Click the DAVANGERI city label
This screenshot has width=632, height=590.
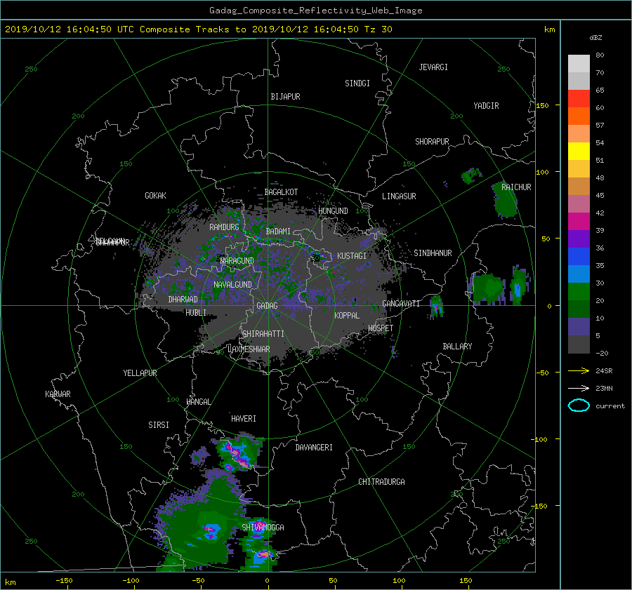coord(314,448)
